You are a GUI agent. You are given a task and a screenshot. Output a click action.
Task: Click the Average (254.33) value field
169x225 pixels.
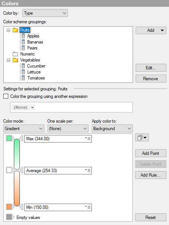coord(58,171)
